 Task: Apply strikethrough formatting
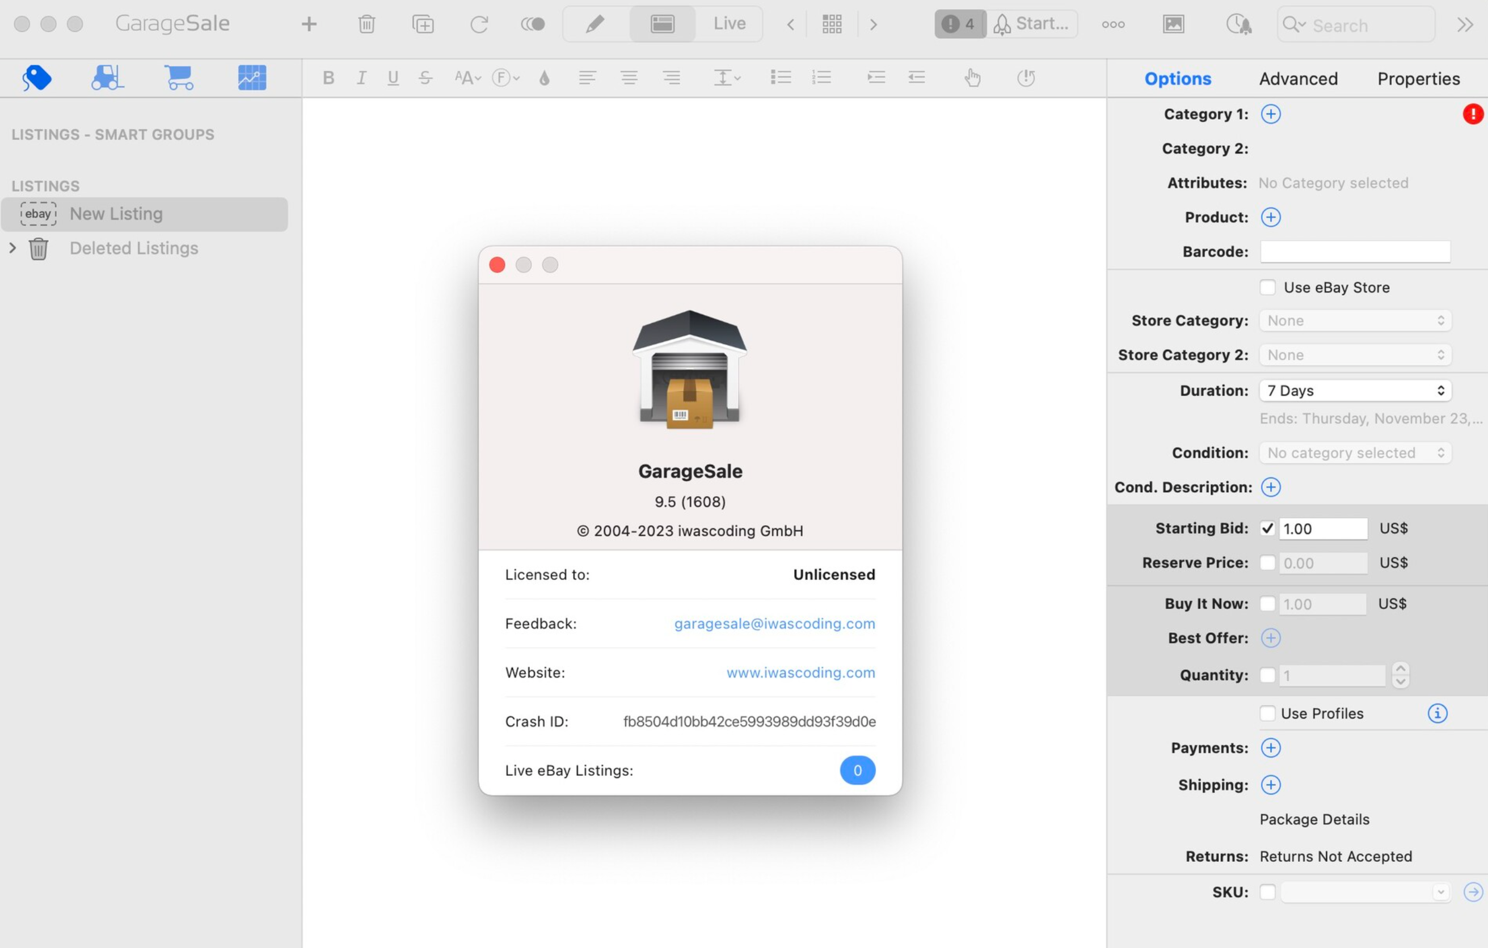pyautogui.click(x=425, y=78)
